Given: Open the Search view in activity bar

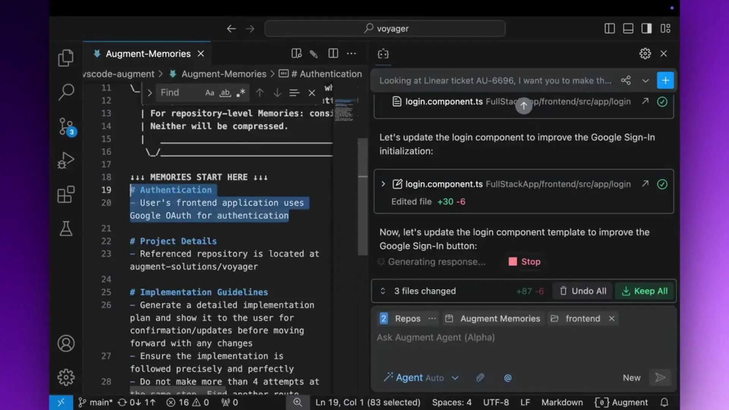Looking at the screenshot, I should (66, 92).
